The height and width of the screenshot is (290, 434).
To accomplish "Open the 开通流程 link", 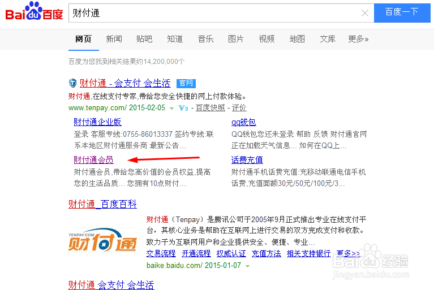I will pos(196,253).
